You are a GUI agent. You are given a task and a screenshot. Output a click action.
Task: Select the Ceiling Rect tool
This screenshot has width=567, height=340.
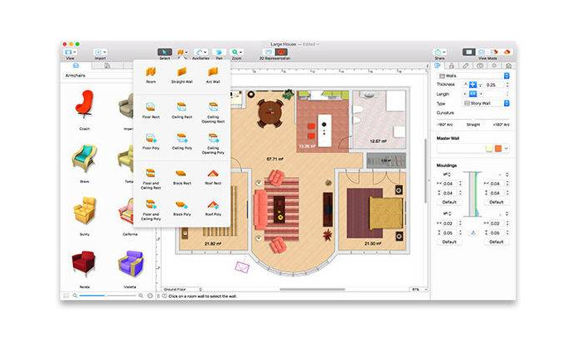[182, 110]
